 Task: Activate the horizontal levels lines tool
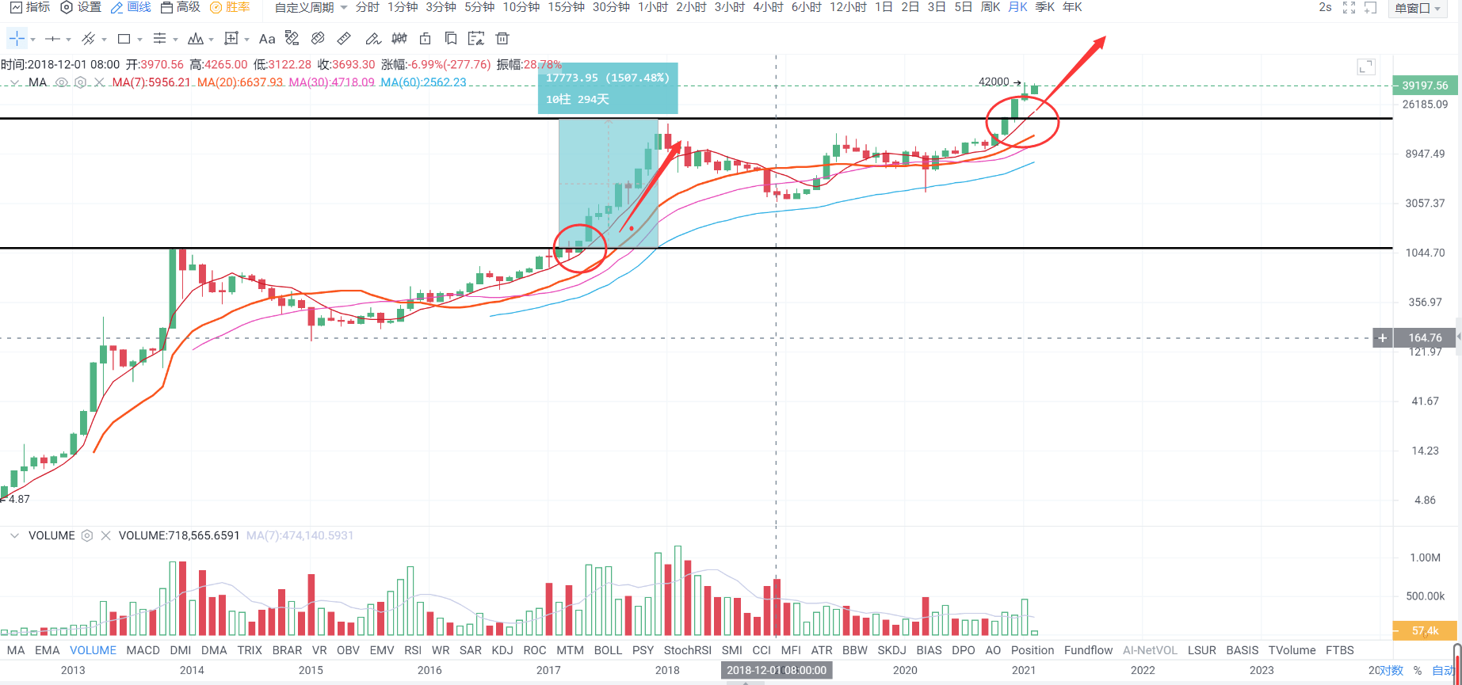pos(159,38)
